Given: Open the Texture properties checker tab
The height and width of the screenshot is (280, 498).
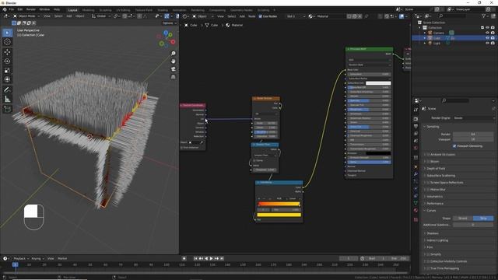Looking at the screenshot, I should pyautogui.click(x=416, y=219).
